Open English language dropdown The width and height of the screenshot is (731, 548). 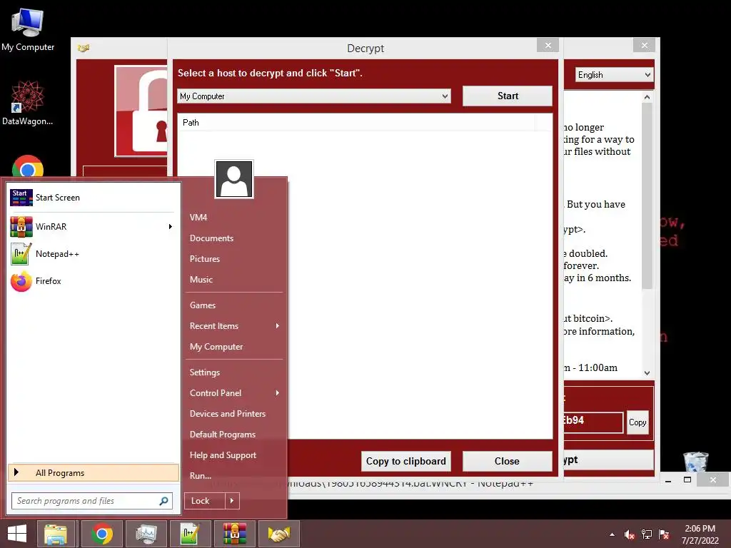(614, 74)
